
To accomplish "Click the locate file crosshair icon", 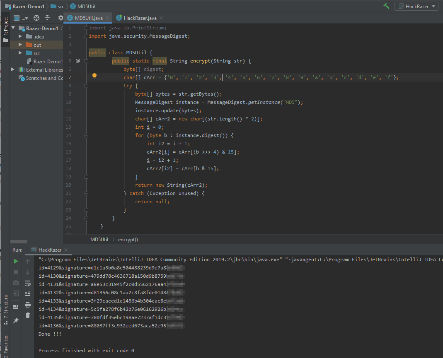I will pos(36,18).
